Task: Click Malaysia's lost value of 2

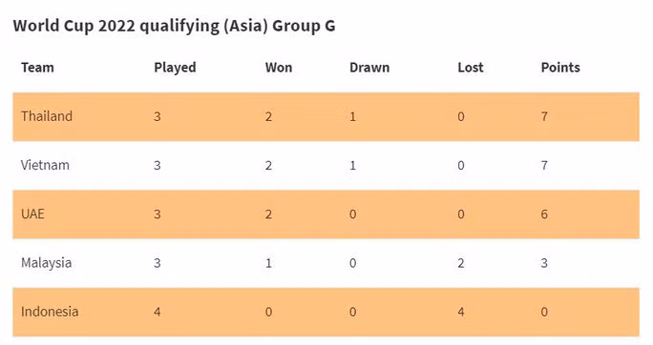Action: 461,263
